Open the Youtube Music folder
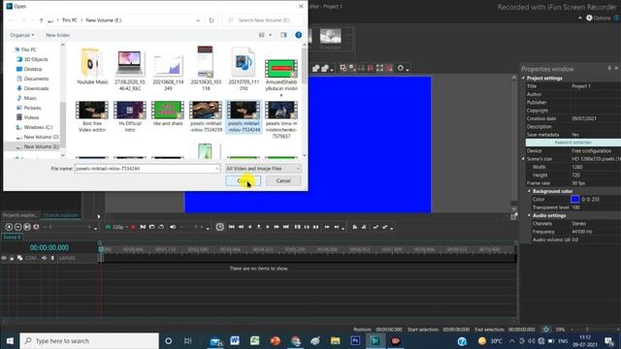This screenshot has height=349, width=621. [92, 66]
